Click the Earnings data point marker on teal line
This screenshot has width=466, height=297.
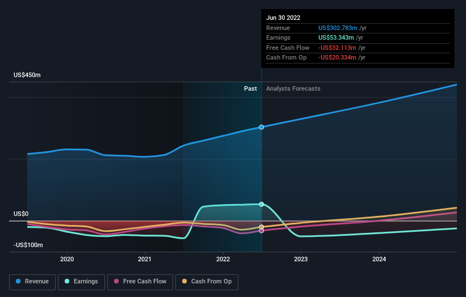[261, 204]
